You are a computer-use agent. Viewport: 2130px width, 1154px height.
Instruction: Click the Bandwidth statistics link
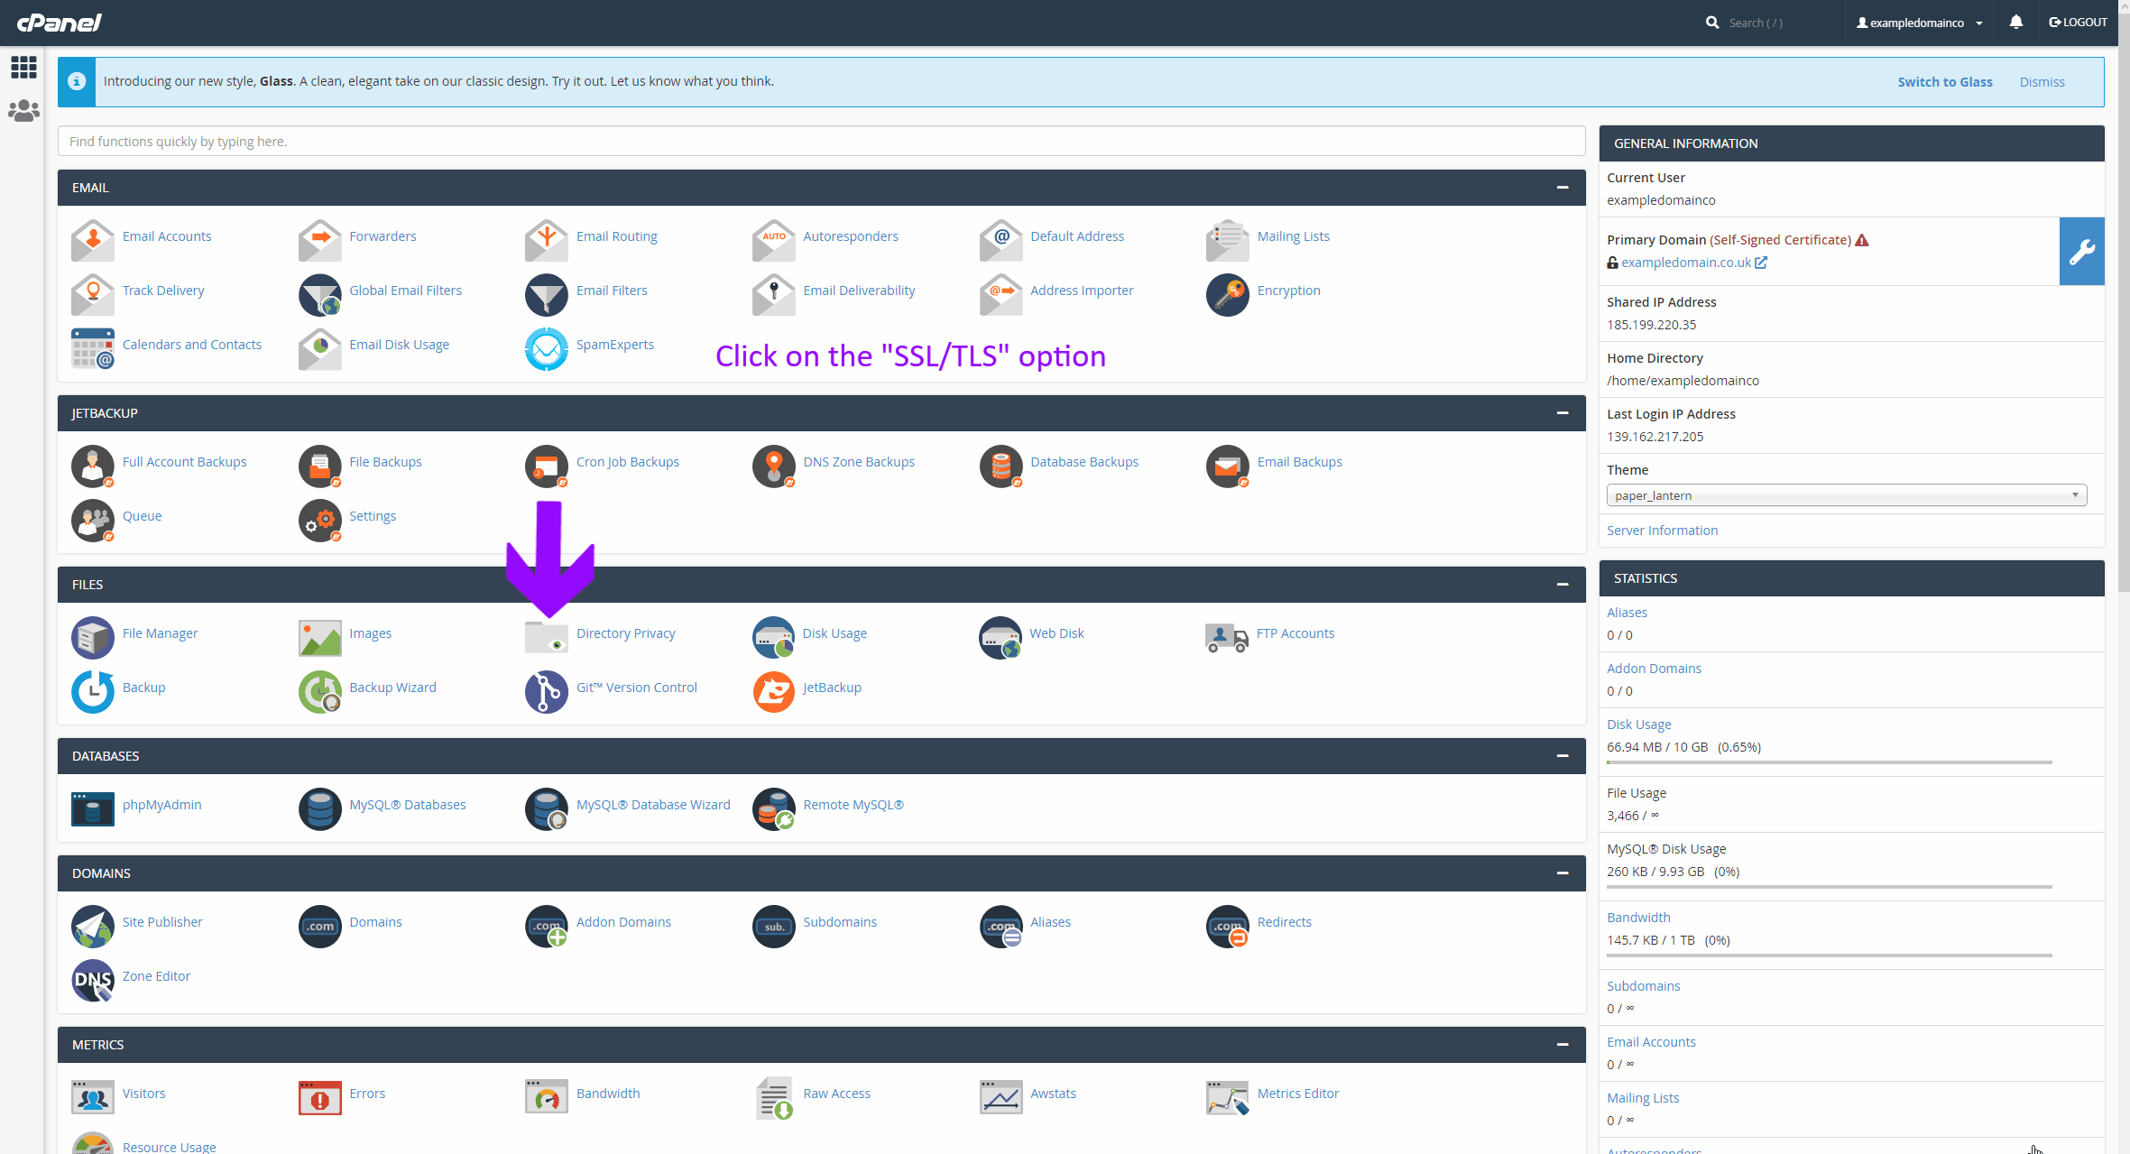(x=1638, y=918)
